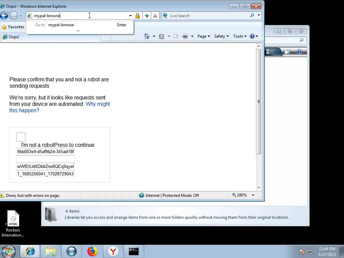This screenshot has height=258, width=344.
Task: Open the security lock icon report
Action: 137,16
